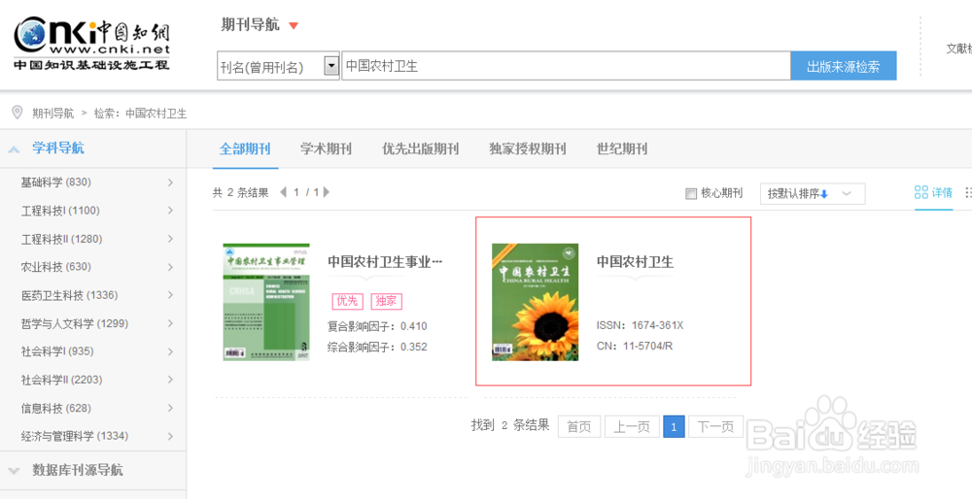Click the chevron beside 信息科技
The width and height of the screenshot is (972, 499).
[x=170, y=409]
